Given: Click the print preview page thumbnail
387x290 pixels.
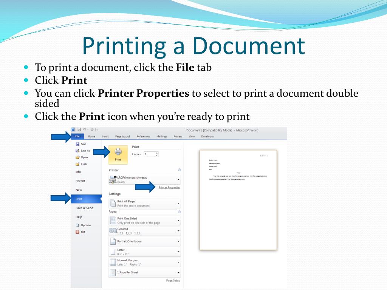Looking at the screenshot, I should 238,200.
